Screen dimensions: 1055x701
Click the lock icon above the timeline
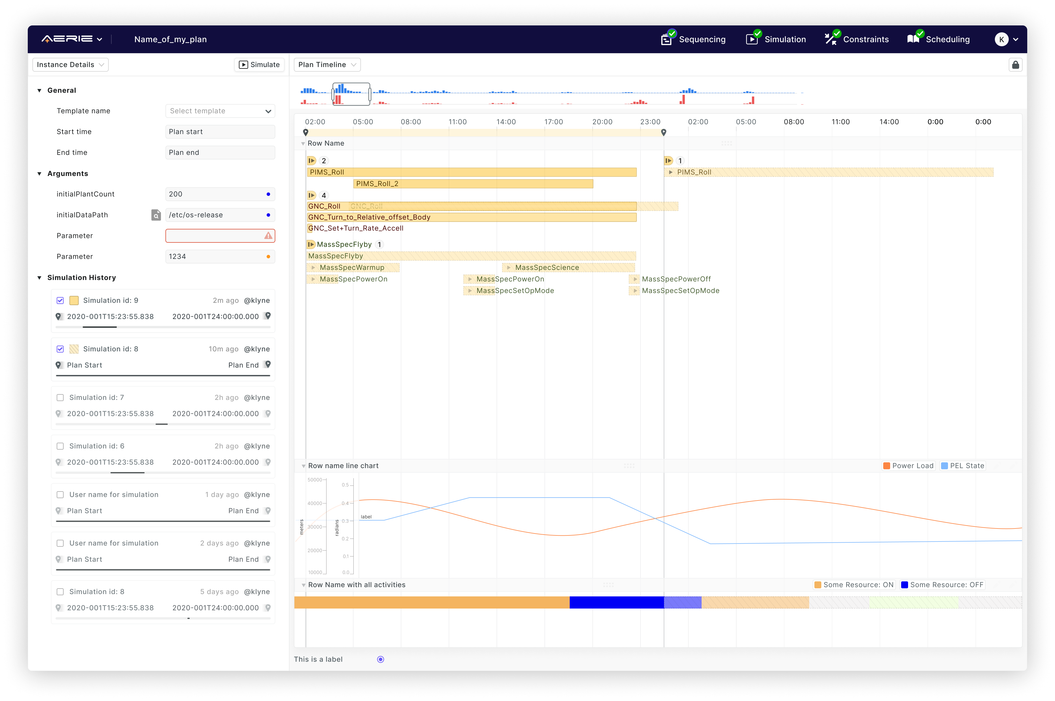[x=1015, y=64]
